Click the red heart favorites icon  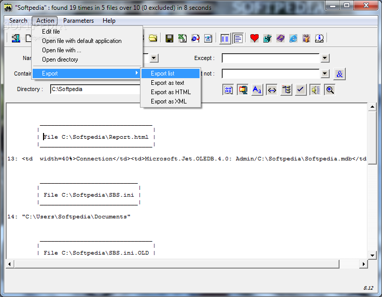pos(254,38)
